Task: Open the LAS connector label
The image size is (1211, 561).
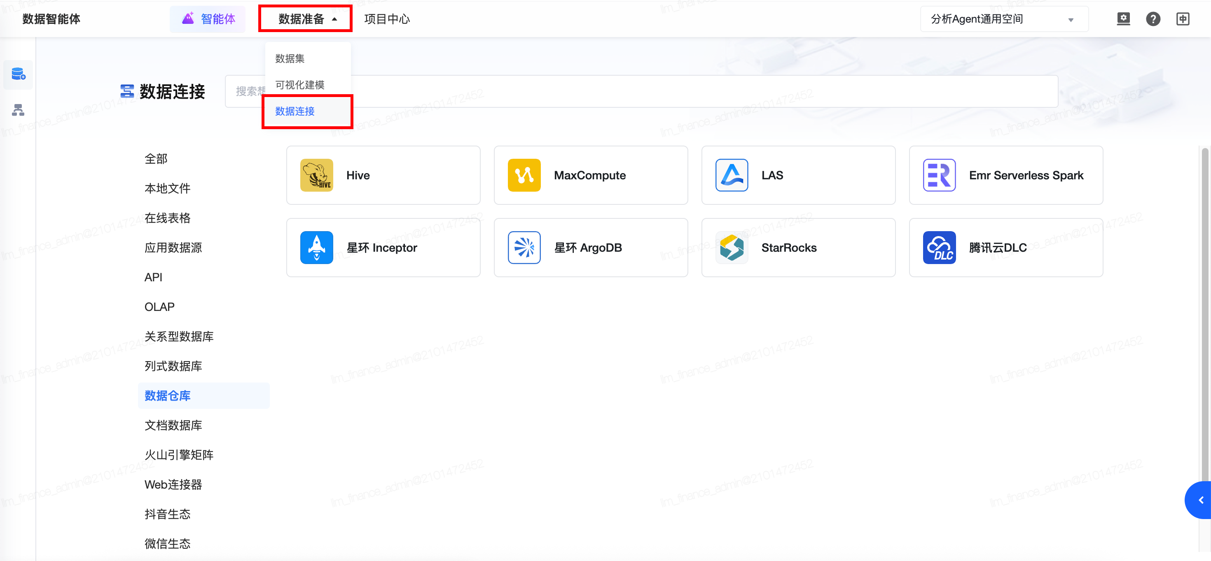Action: pyautogui.click(x=772, y=175)
